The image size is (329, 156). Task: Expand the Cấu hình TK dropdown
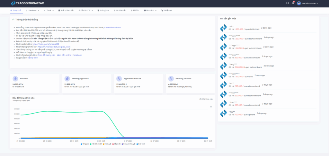[x=86, y=10]
